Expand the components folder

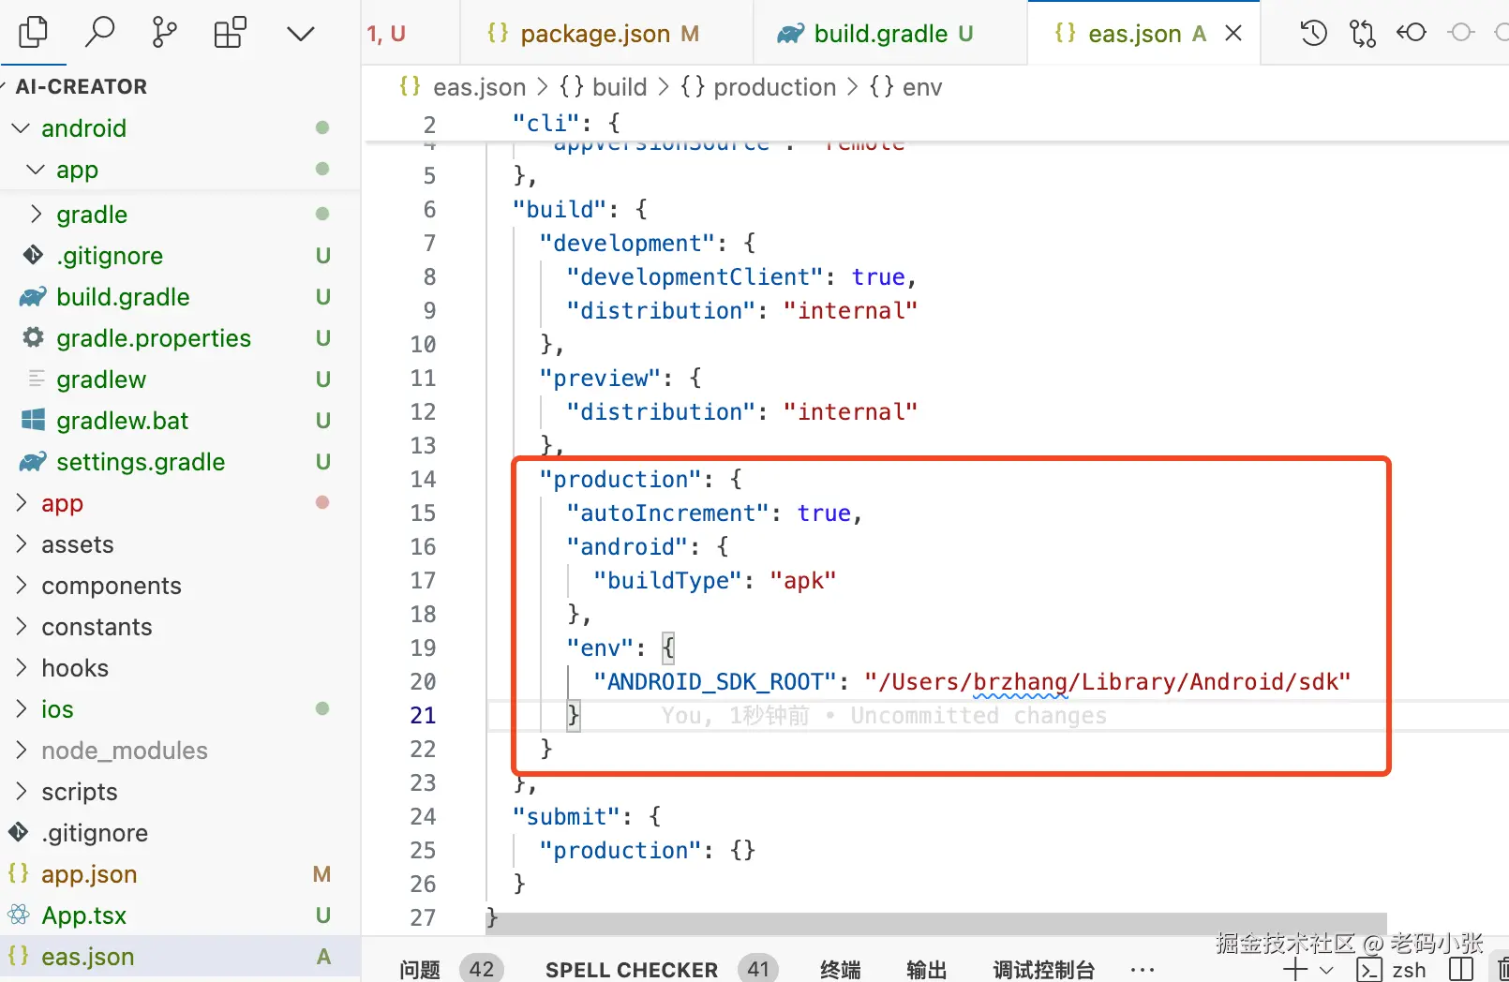pyautogui.click(x=180, y=586)
